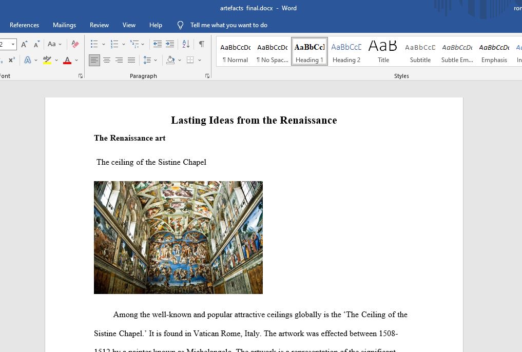The height and width of the screenshot is (352, 522).
Task: Justify the paragraph text
Action: 131,60
